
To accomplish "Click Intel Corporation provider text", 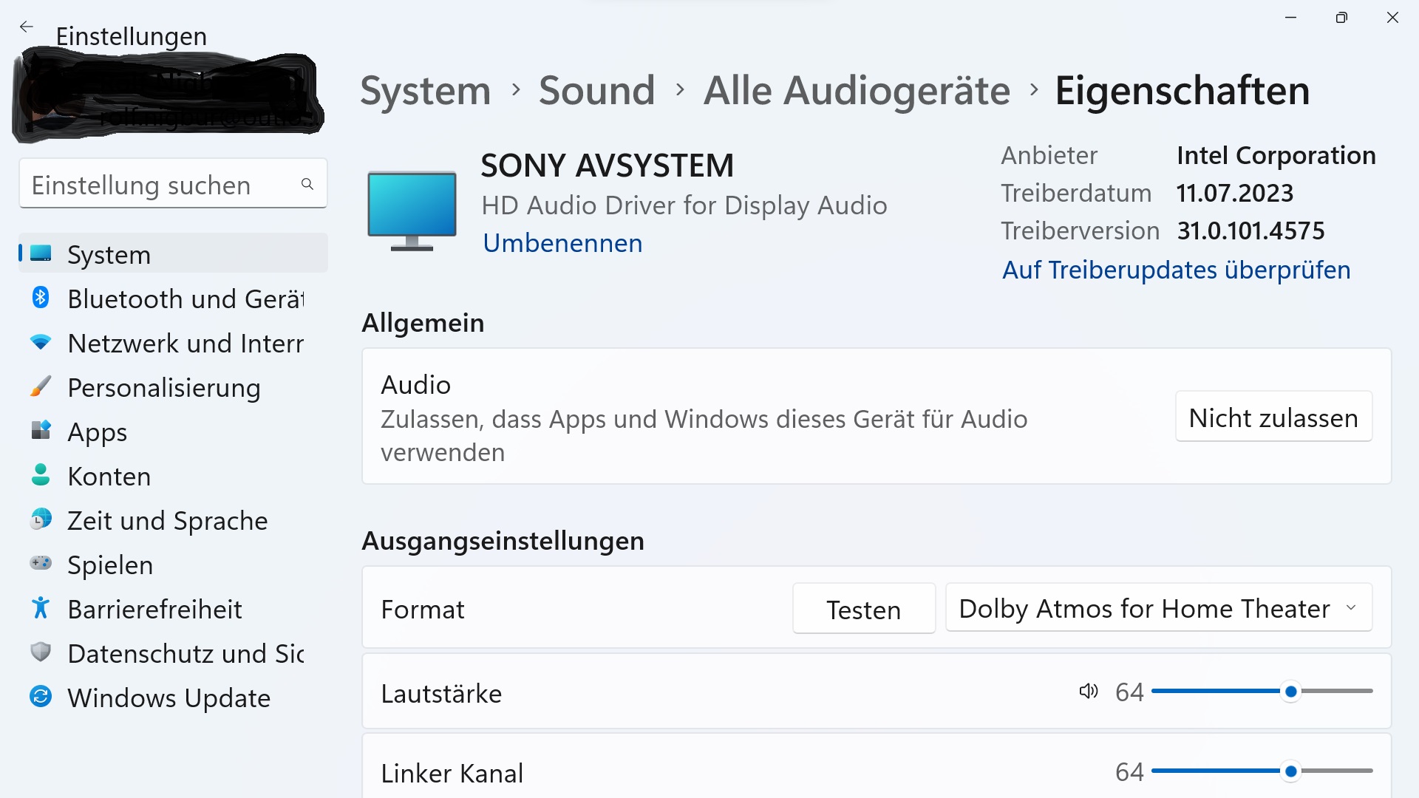I will pyautogui.click(x=1276, y=155).
